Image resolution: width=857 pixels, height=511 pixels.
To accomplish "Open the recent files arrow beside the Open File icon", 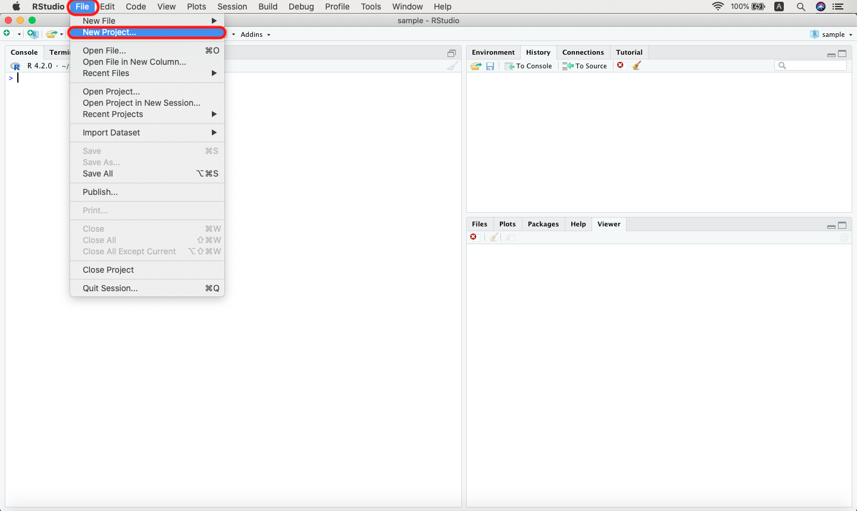I will click(62, 34).
